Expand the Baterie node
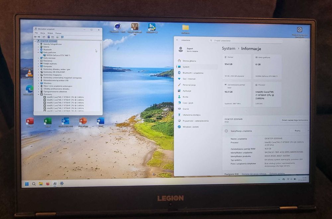Image resolution: width=332 pixels, height=219 pixels. click(x=38, y=47)
